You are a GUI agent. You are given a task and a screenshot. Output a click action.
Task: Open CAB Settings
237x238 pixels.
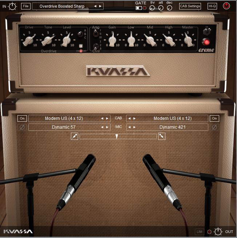pyautogui.click(x=190, y=6)
